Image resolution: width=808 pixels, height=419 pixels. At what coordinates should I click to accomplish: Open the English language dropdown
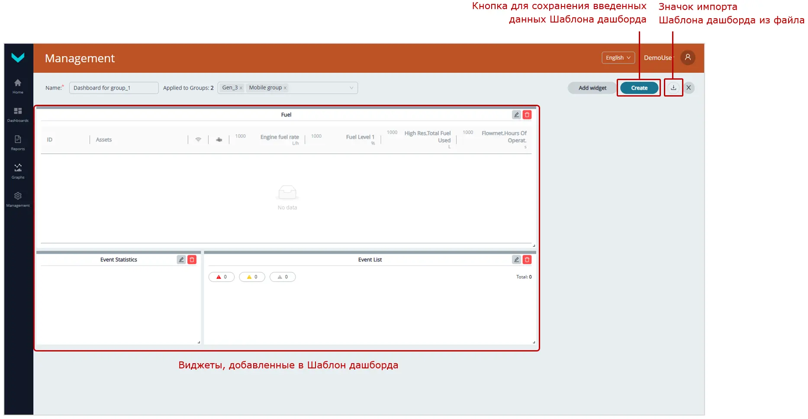pyautogui.click(x=618, y=58)
